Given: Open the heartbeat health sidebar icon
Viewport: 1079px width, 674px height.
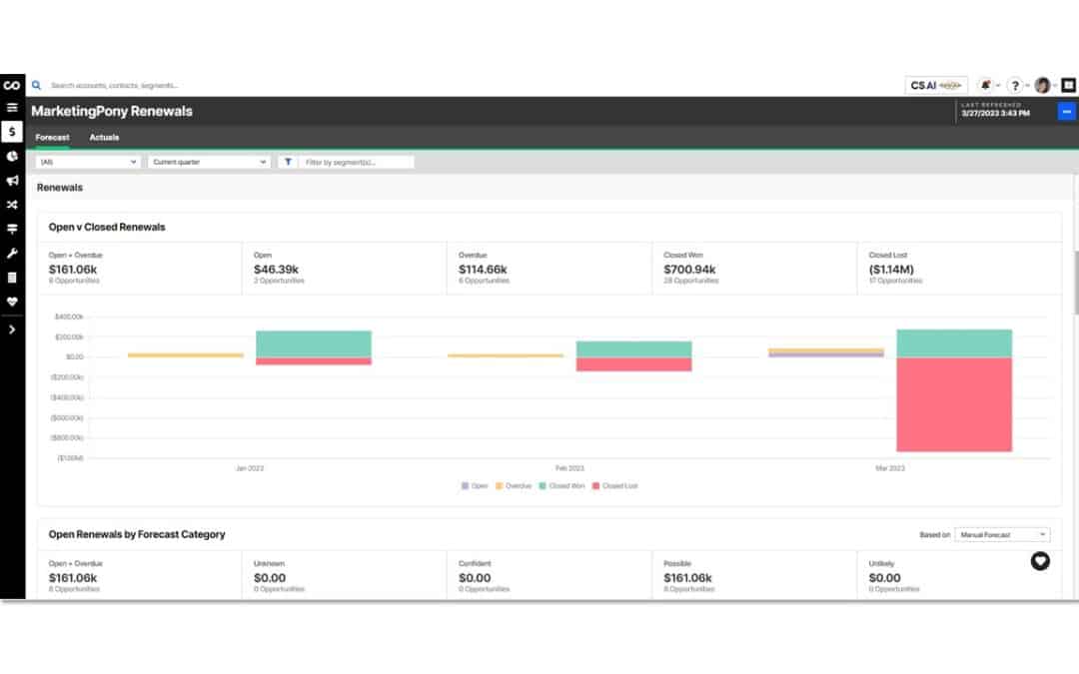Looking at the screenshot, I should click(12, 302).
